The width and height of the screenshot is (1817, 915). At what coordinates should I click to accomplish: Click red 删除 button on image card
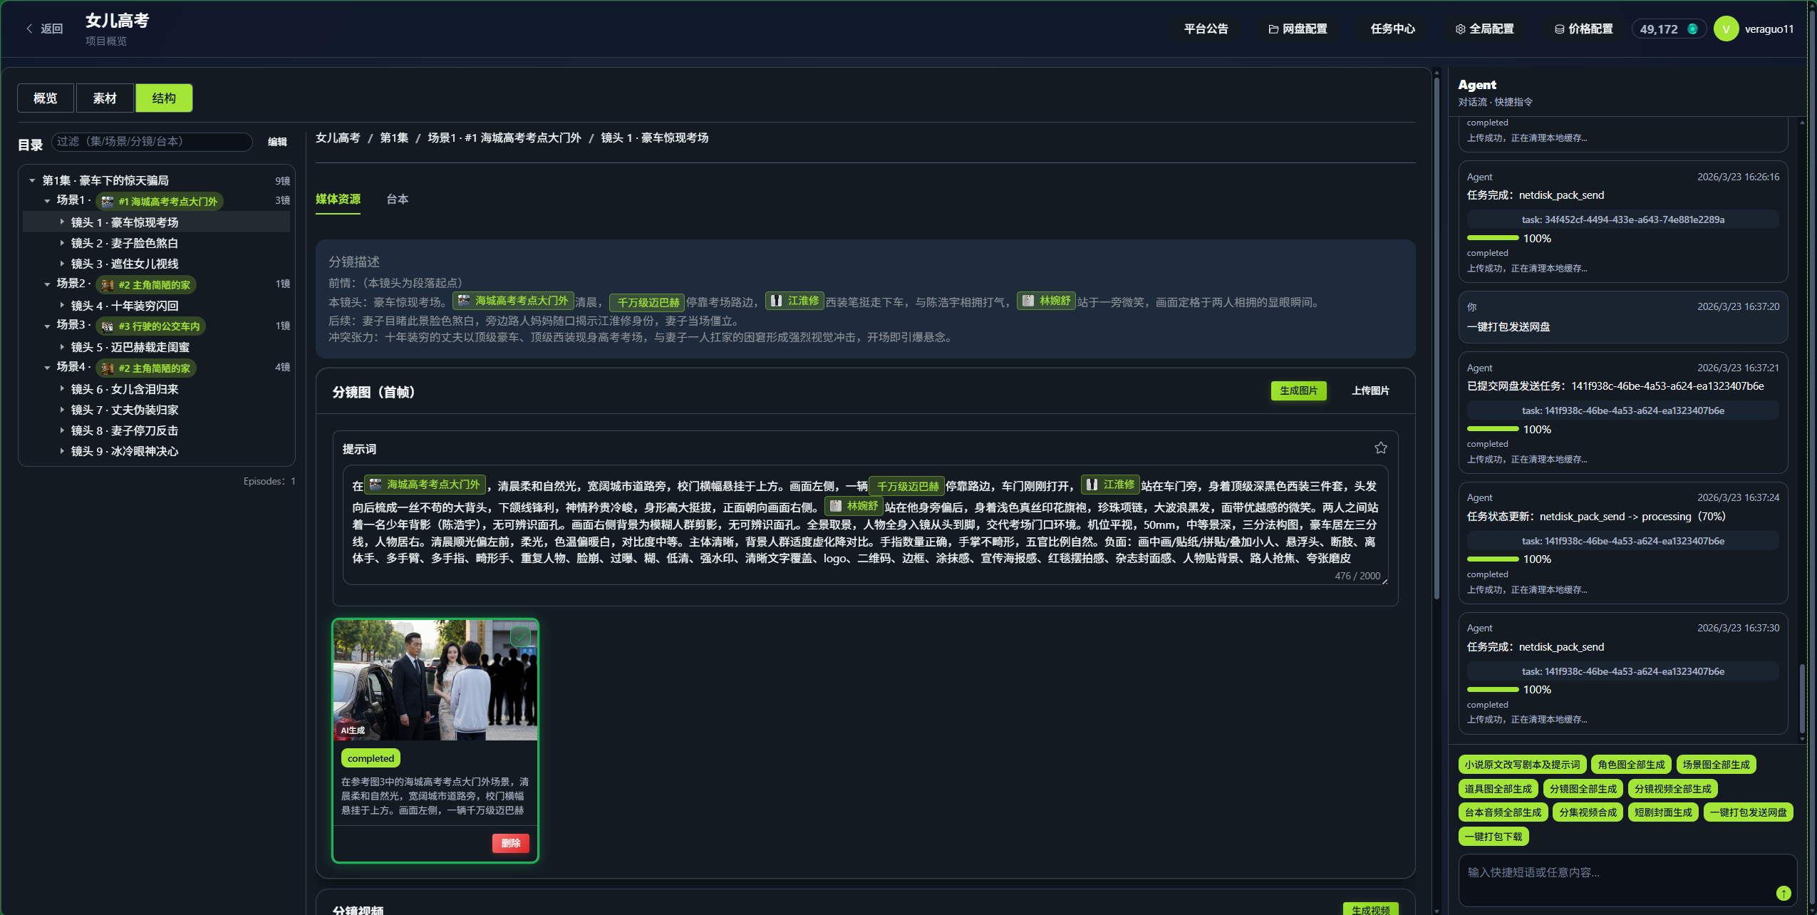point(510,843)
